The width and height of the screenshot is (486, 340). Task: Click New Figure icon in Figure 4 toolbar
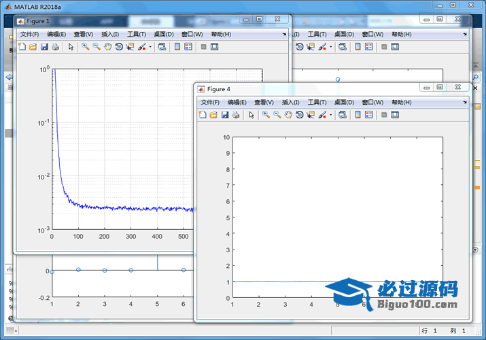pyautogui.click(x=203, y=115)
